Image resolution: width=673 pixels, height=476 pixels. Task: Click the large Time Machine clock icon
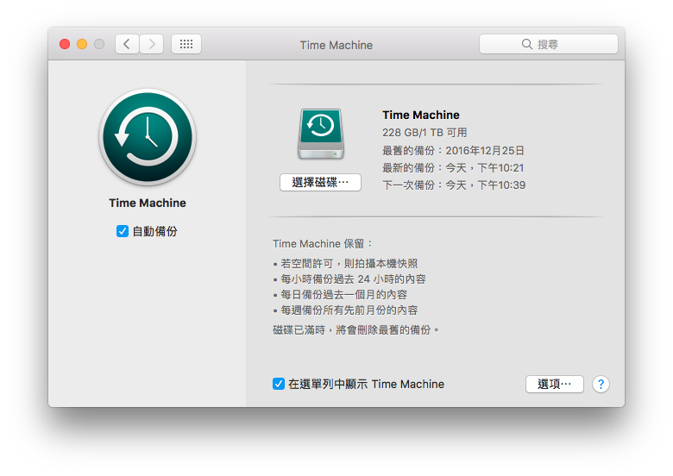point(148,137)
